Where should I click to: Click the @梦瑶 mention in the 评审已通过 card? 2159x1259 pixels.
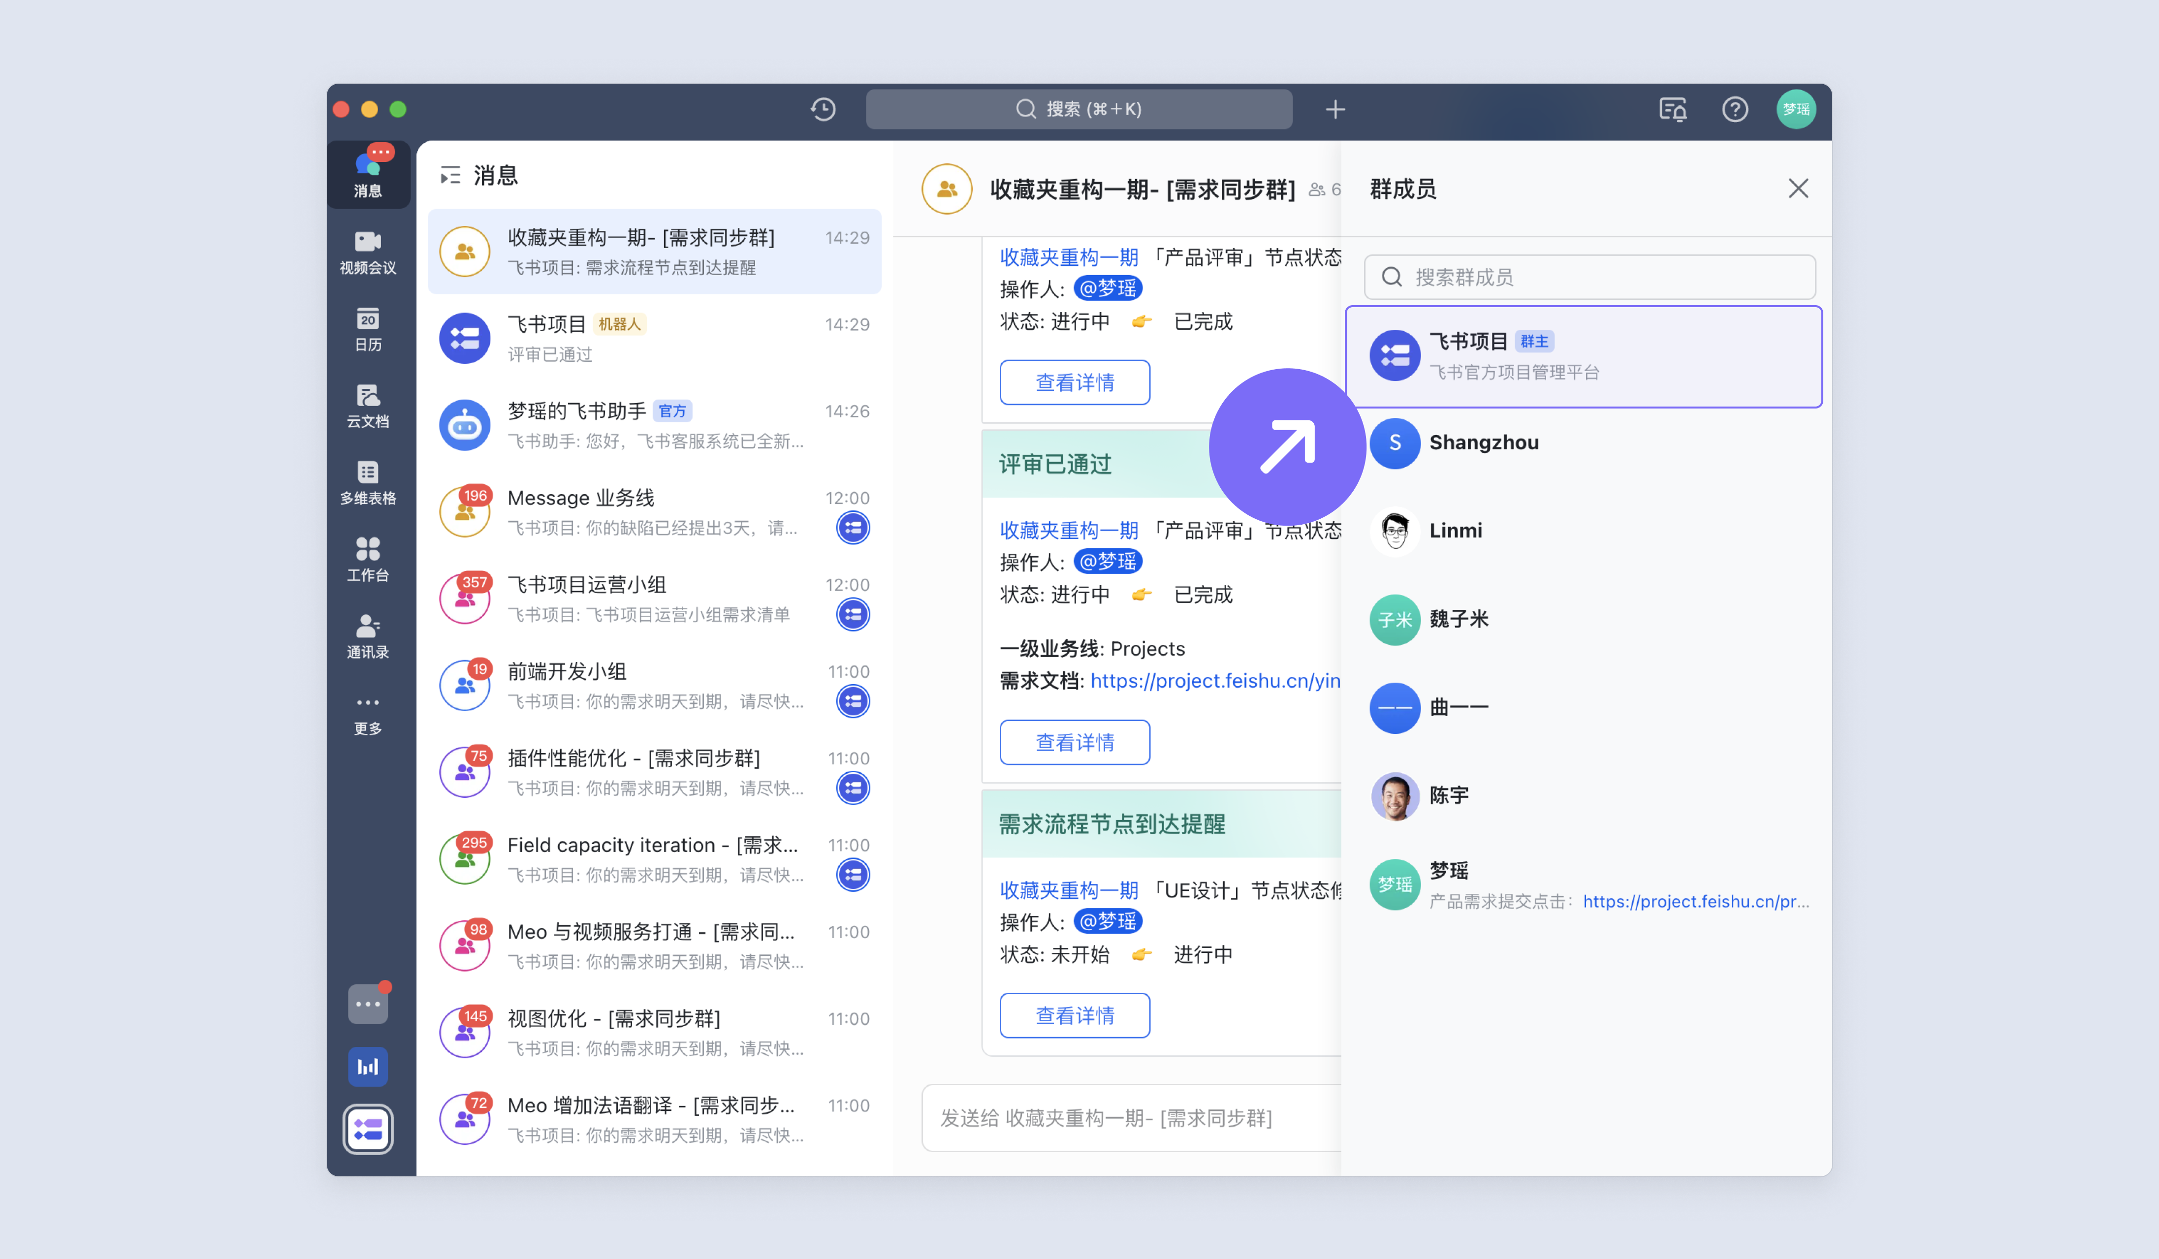1108,562
